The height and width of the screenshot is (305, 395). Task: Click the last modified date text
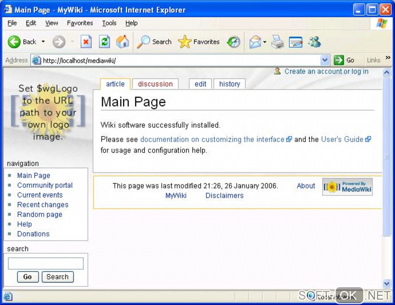pos(195,186)
